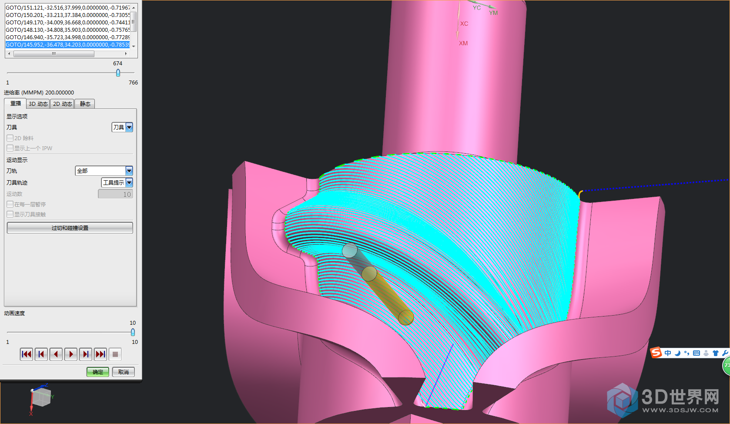This screenshot has width=730, height=424.
Task: Open 过切和碰撞设置 button
Action: 70,228
